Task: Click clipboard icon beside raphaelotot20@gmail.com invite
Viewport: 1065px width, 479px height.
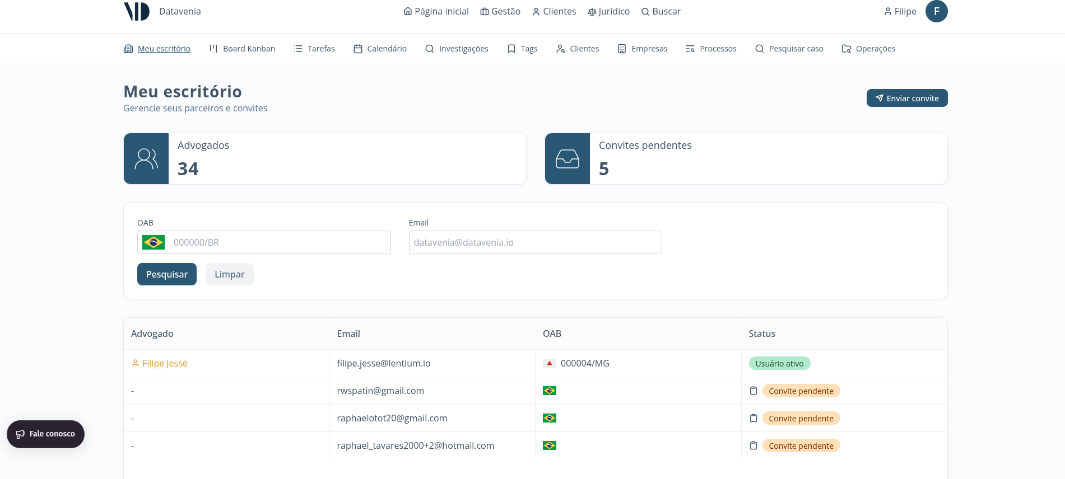Action: [754, 418]
